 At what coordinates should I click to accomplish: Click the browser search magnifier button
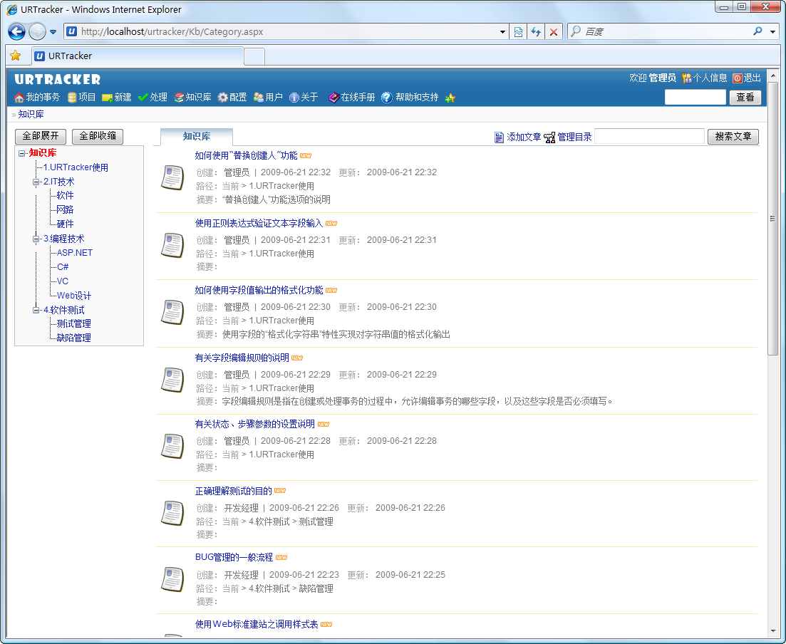[x=757, y=31]
